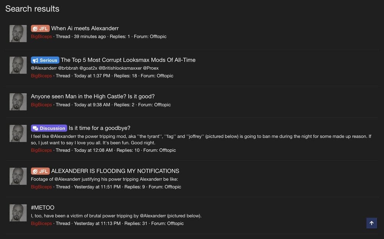Select the blue Serious megaphone tag
The image size is (384, 239).
coord(45,60)
